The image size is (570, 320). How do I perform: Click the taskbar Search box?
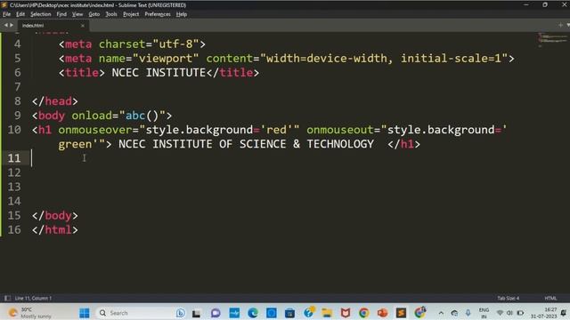(x=142, y=313)
